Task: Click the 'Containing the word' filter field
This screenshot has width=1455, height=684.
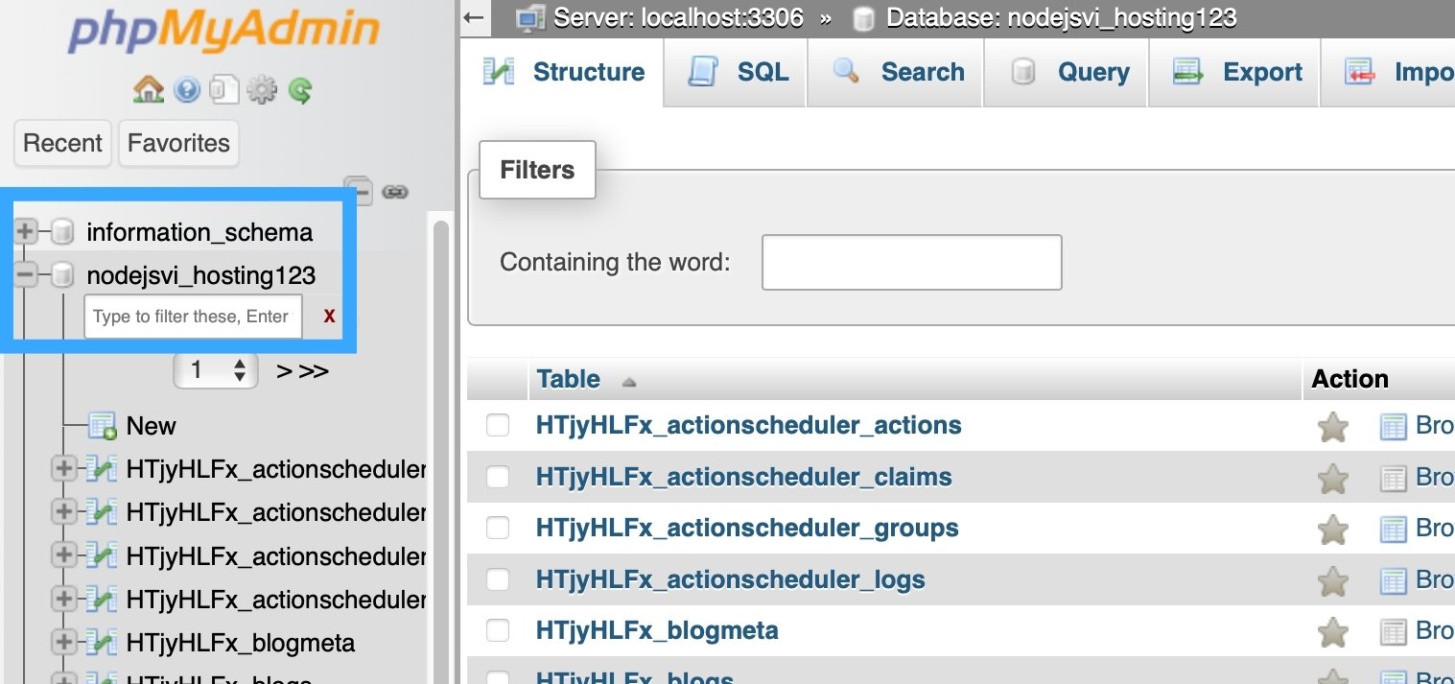Action: point(911,262)
